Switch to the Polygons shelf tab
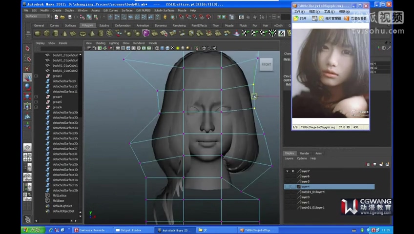414x234 pixels. (87, 25)
